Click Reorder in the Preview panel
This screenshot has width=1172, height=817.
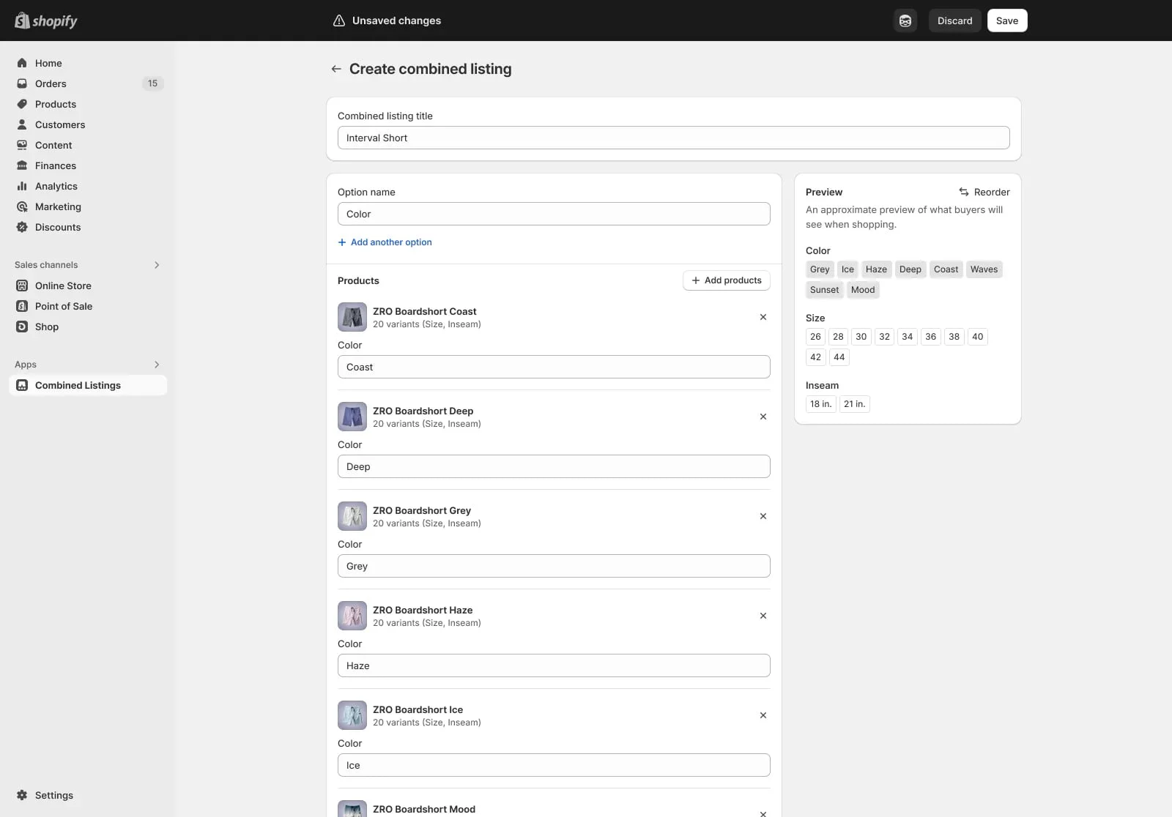[984, 192]
